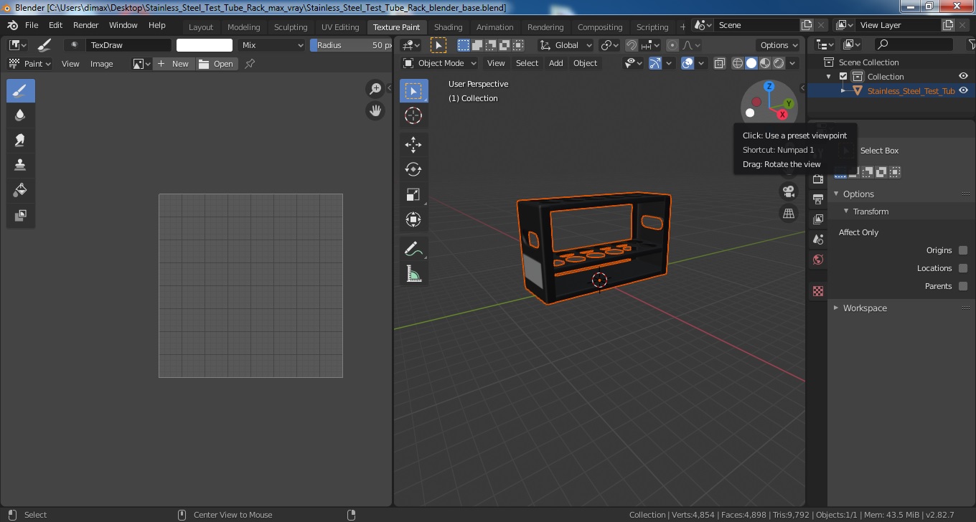Toggle viewport gizmo display button
This screenshot has width=976, height=522.
point(654,63)
